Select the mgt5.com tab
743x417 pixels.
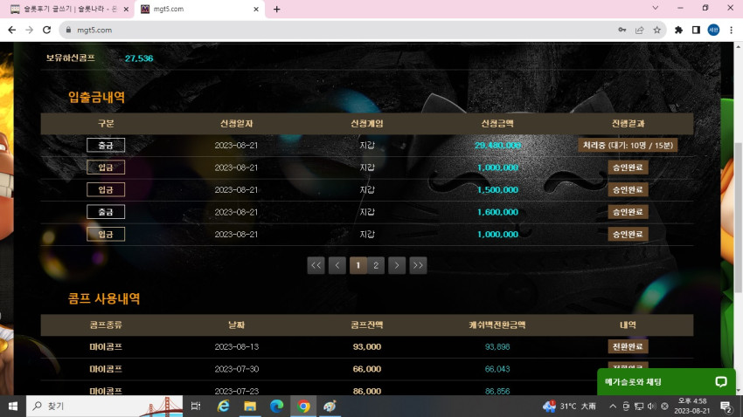tap(199, 9)
